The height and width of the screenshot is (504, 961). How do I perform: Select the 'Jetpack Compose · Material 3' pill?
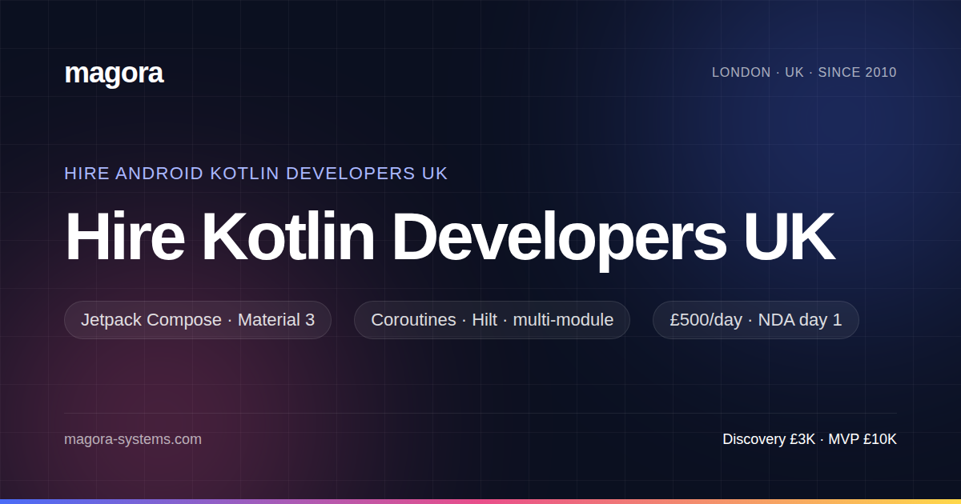[198, 320]
